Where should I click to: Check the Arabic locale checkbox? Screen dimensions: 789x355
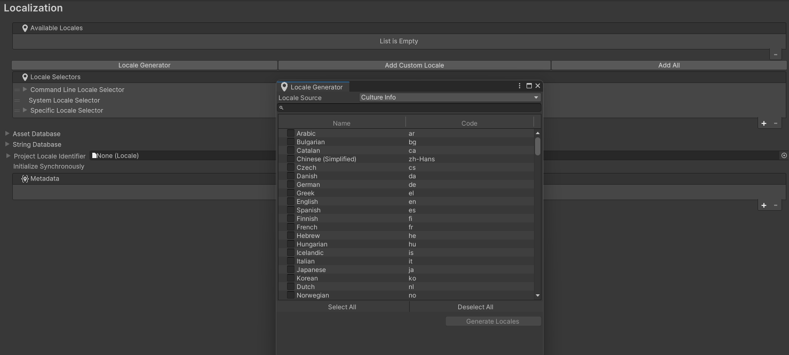[x=290, y=133]
